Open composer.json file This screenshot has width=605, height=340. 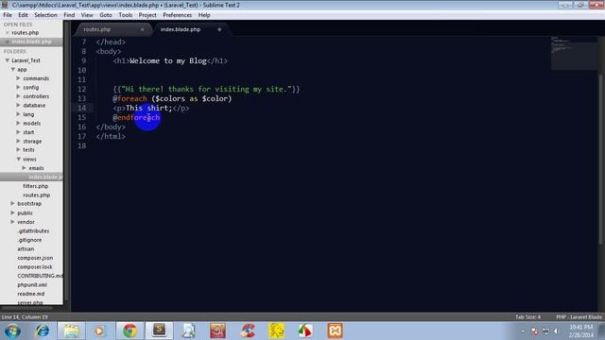(35, 258)
